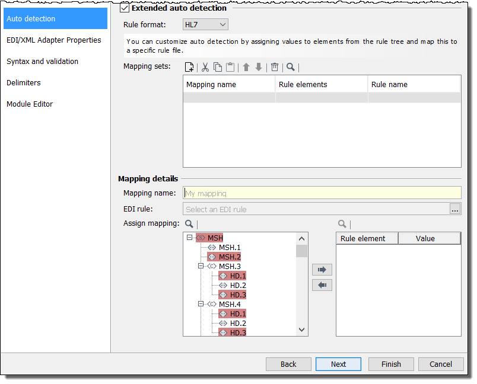477x384 pixels.
Task: Open search above the rule element tree
Action: (x=189, y=224)
